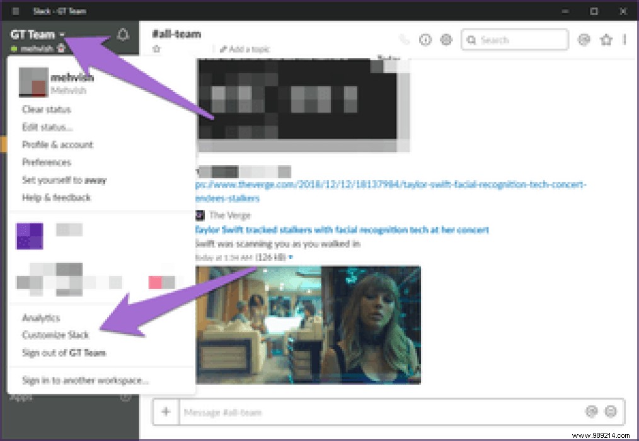Select Customize Slack from the menu
The width and height of the screenshot is (639, 441).
[55, 335]
